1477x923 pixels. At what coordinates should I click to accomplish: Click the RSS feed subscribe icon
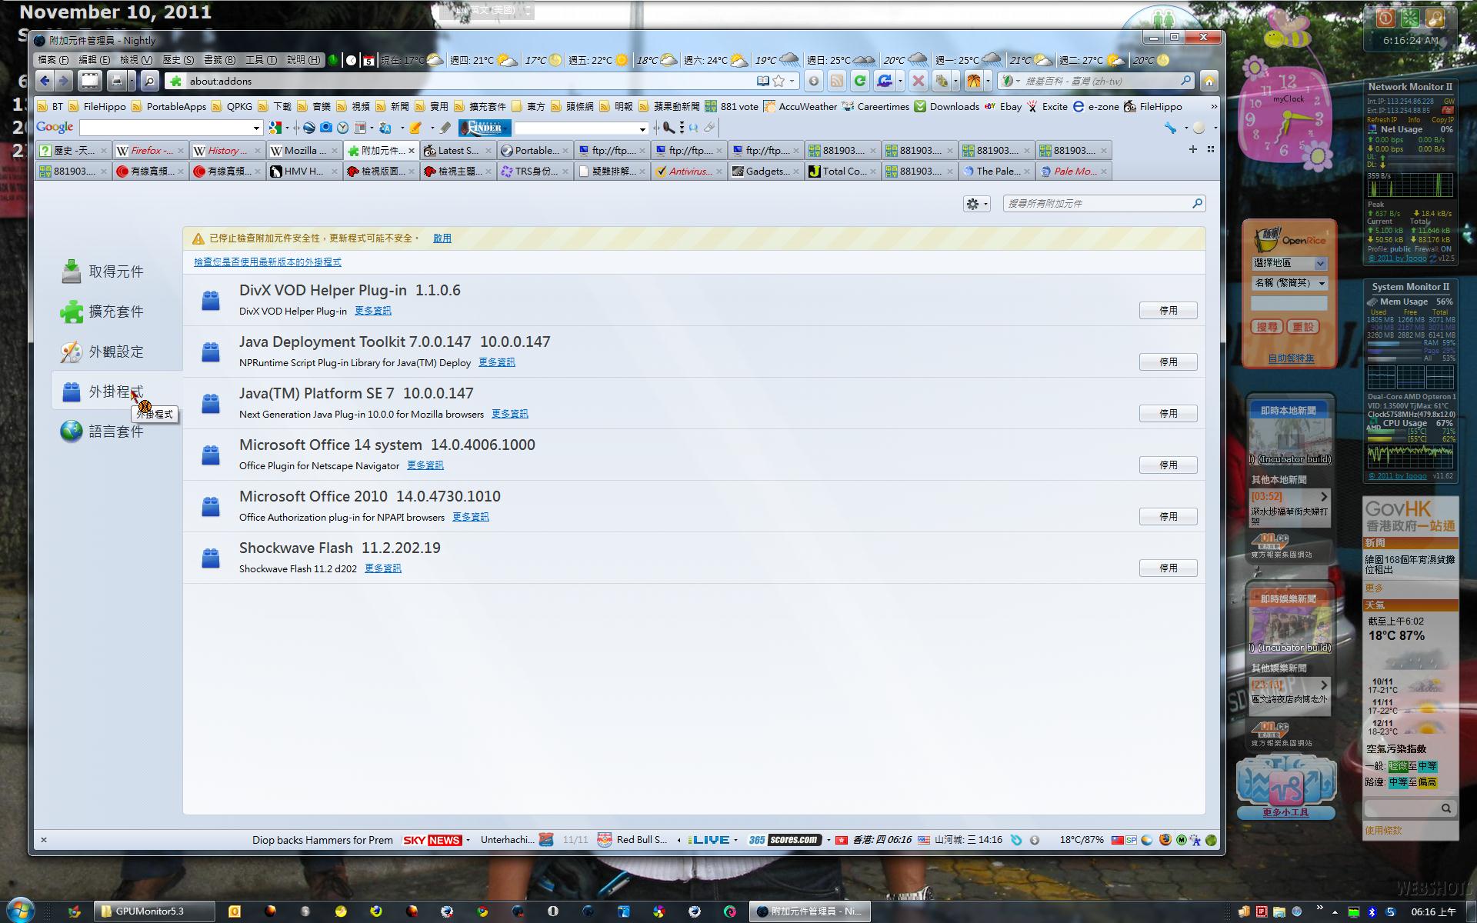837,81
